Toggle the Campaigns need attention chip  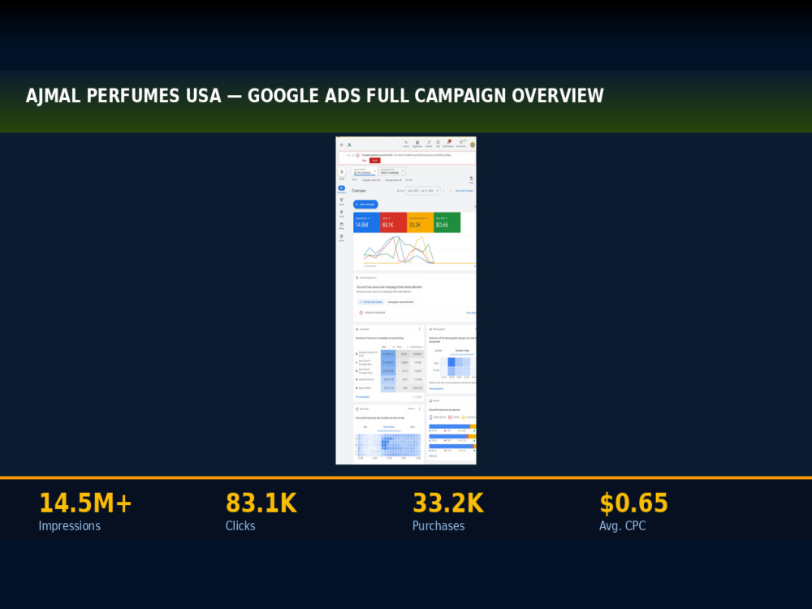(401, 302)
